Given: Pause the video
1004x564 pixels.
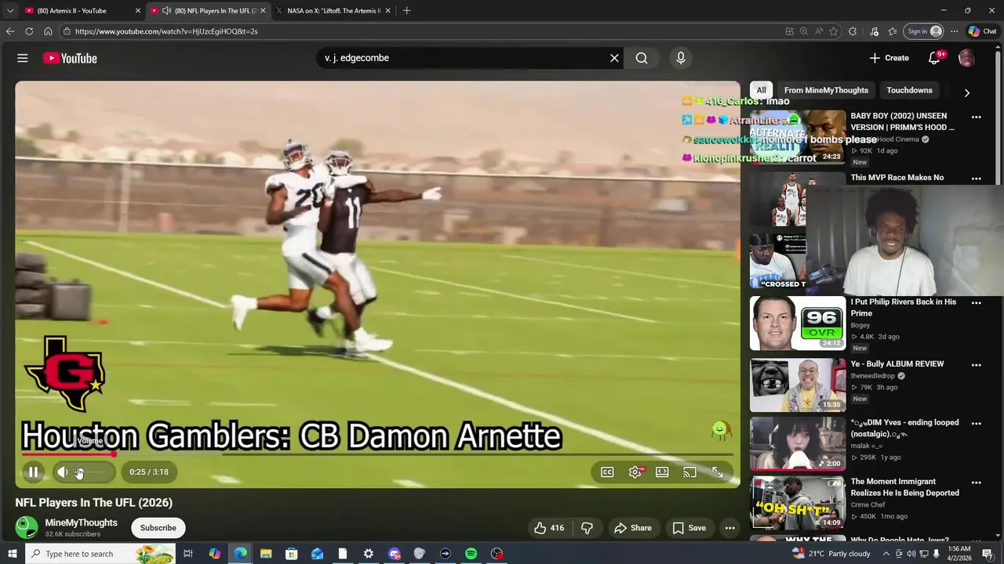Looking at the screenshot, I should tap(34, 472).
